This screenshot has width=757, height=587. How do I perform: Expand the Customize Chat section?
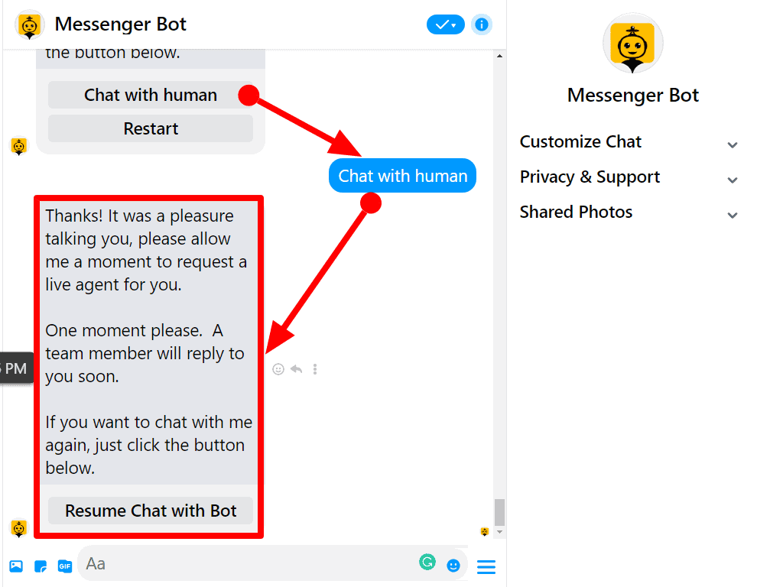(629, 142)
